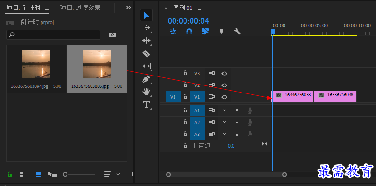
Task: Show overflow panel tabs chevron
Action: (x=129, y=8)
